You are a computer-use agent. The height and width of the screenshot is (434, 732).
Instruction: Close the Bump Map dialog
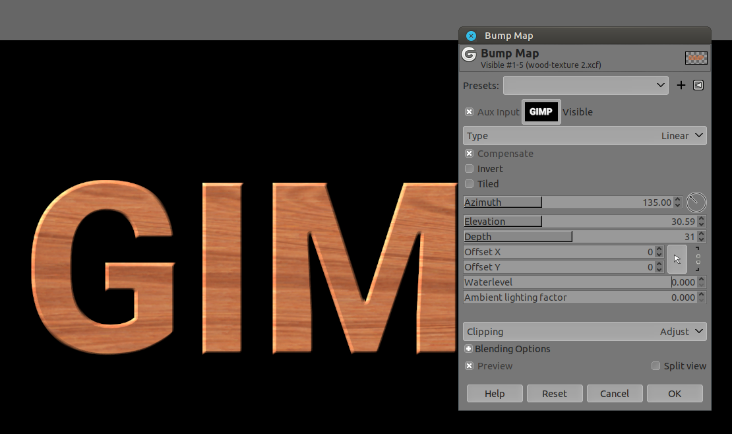click(x=471, y=36)
